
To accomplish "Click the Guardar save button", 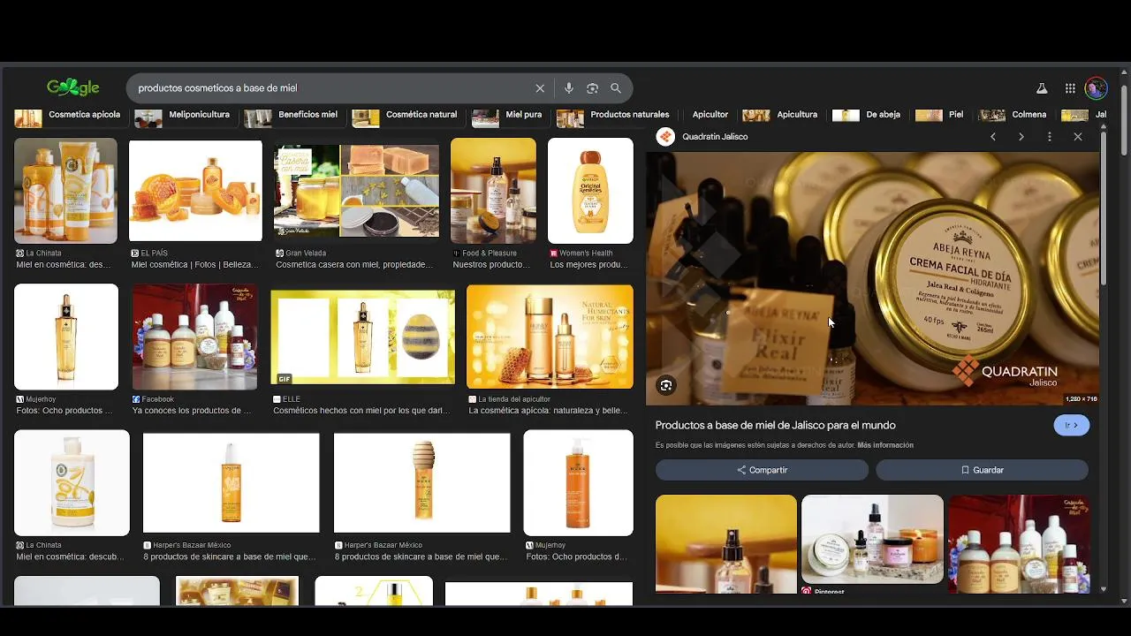I will point(982,470).
